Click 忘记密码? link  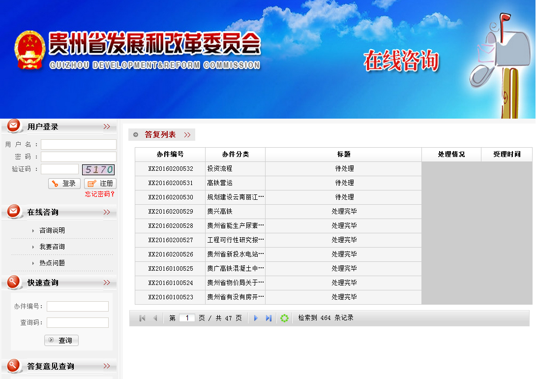[100, 194]
